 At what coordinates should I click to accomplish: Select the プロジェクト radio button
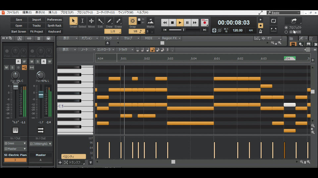click(x=286, y=27)
